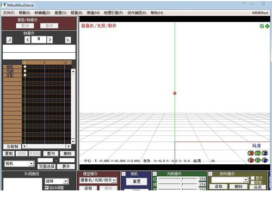272x198 pixels.
Task: Click the 范围选择 button
Action: pos(46,166)
